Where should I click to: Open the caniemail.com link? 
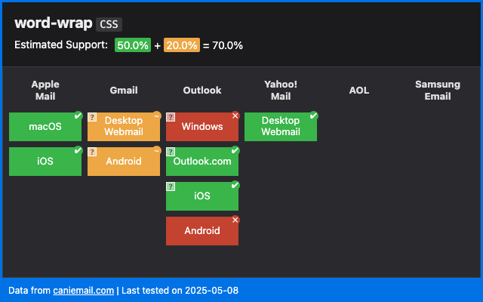pos(83,291)
